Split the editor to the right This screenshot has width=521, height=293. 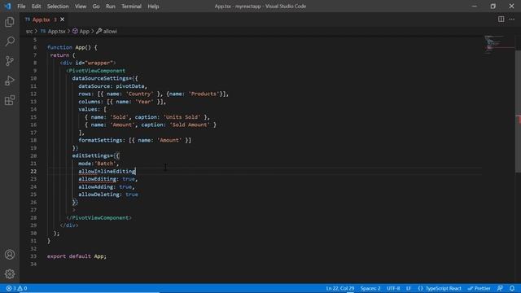[501, 20]
